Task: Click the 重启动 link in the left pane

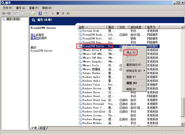Action: [x=35, y=38]
